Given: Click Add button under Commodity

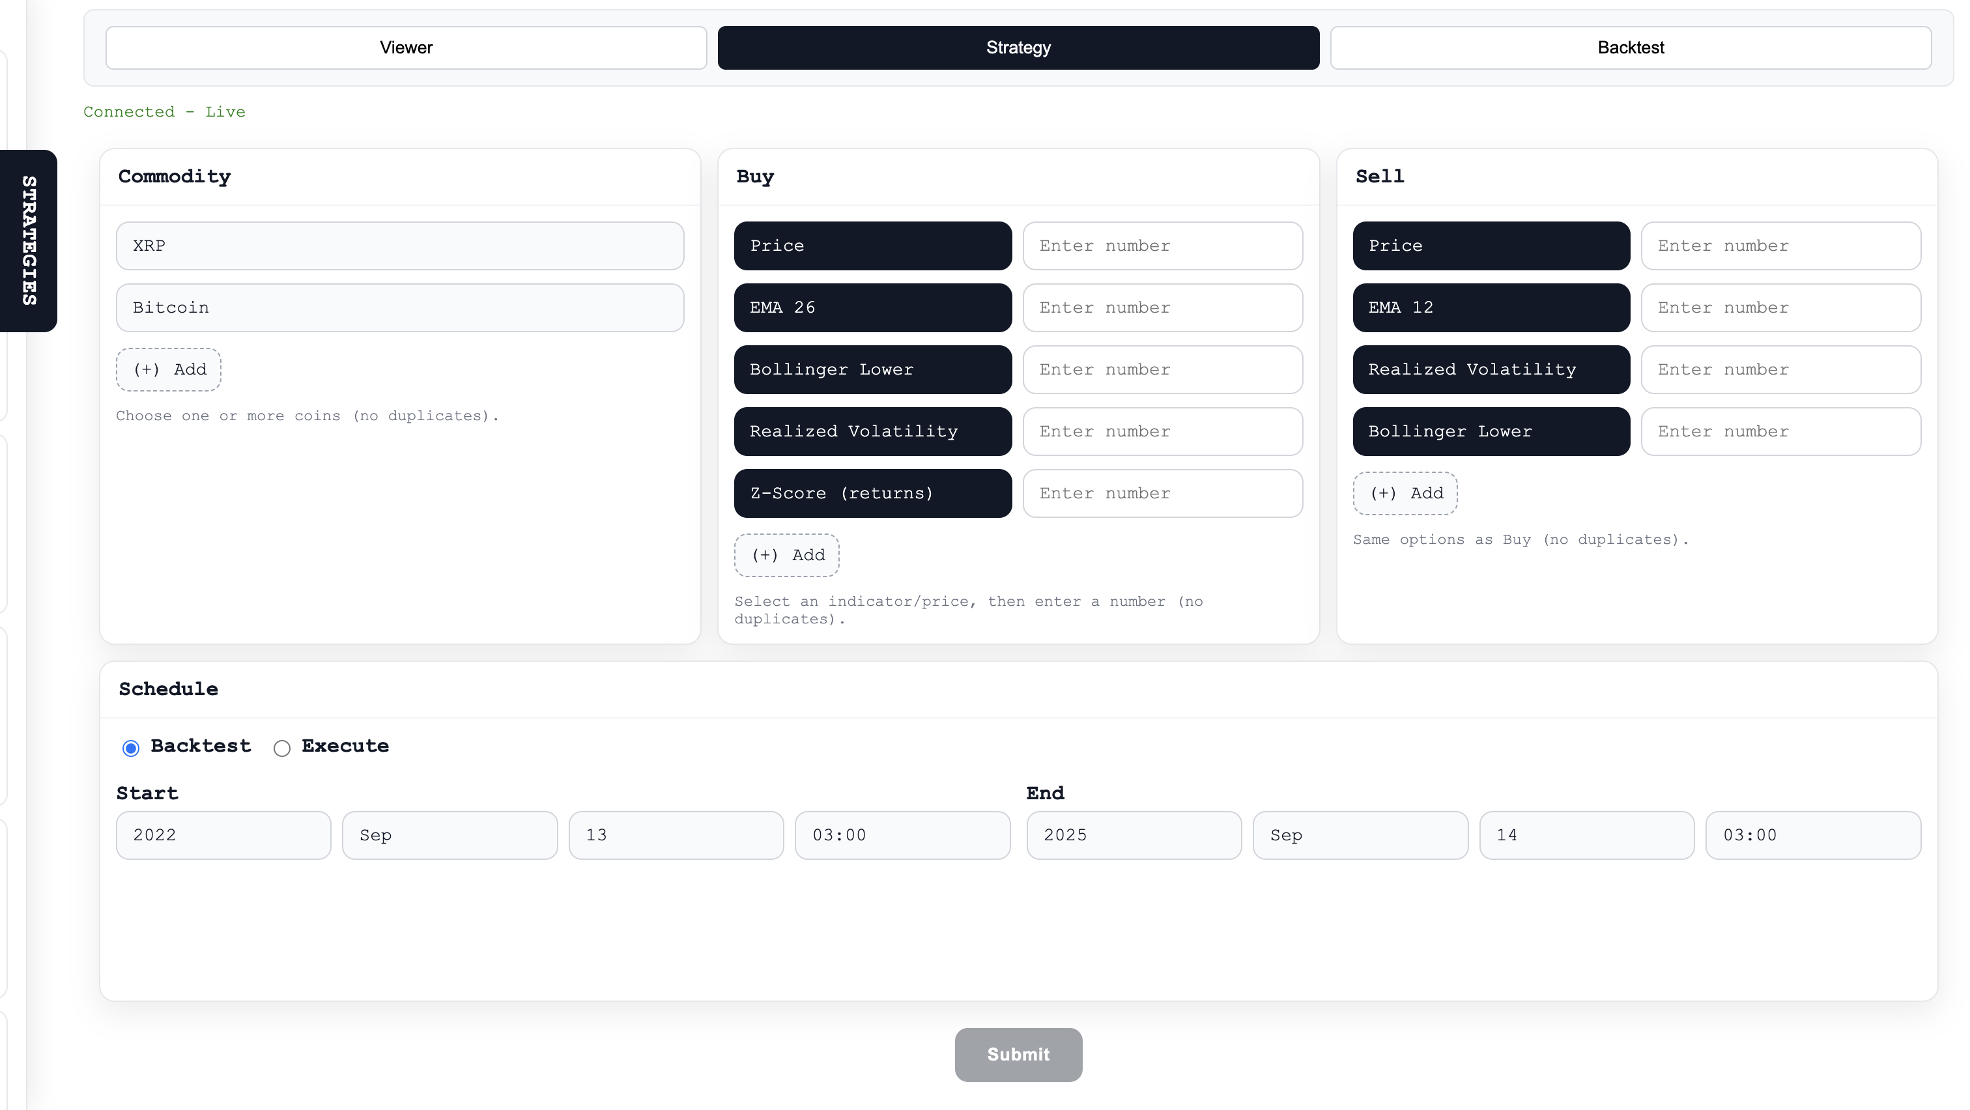Looking at the screenshot, I should click(x=168, y=370).
